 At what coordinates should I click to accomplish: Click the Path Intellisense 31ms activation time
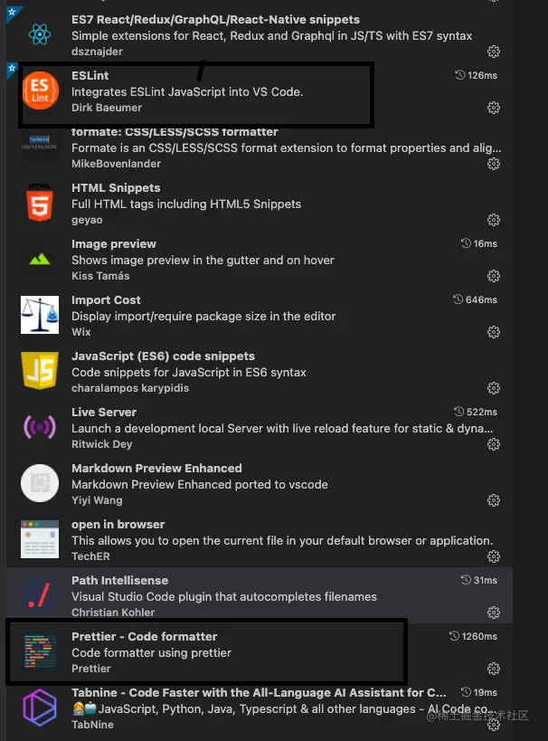[479, 580]
